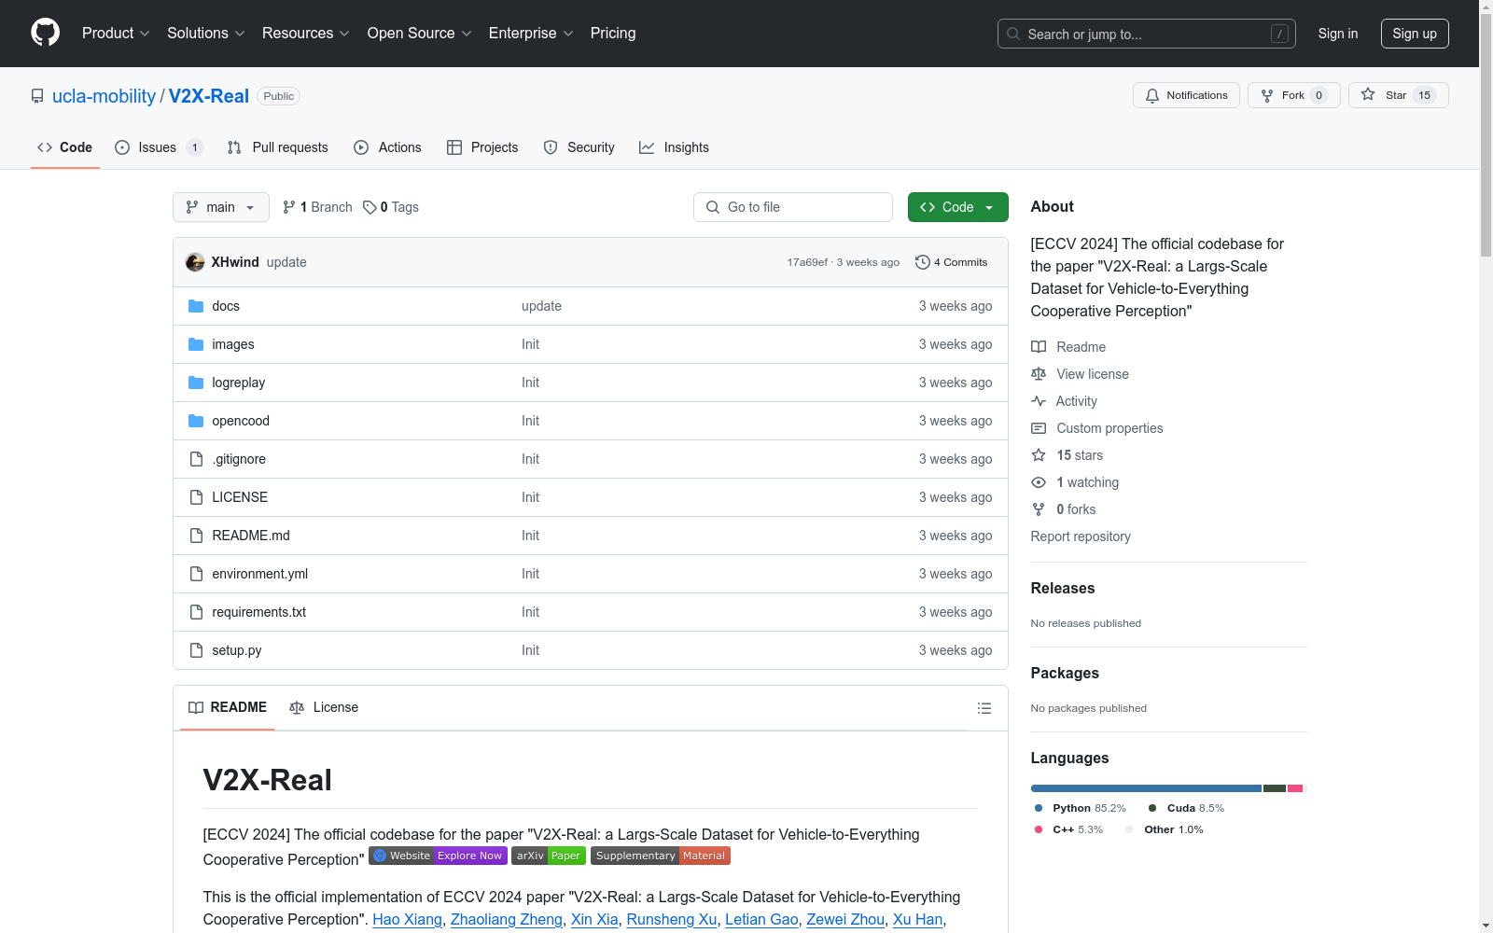Click the Search or jump to field
The height and width of the screenshot is (933, 1493).
click(x=1146, y=34)
